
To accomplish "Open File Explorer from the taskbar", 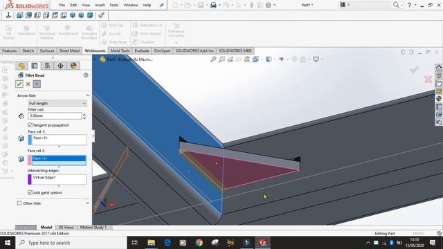I will coord(151,243).
